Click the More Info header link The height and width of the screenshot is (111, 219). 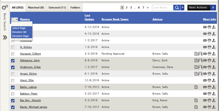[x=209, y=19]
